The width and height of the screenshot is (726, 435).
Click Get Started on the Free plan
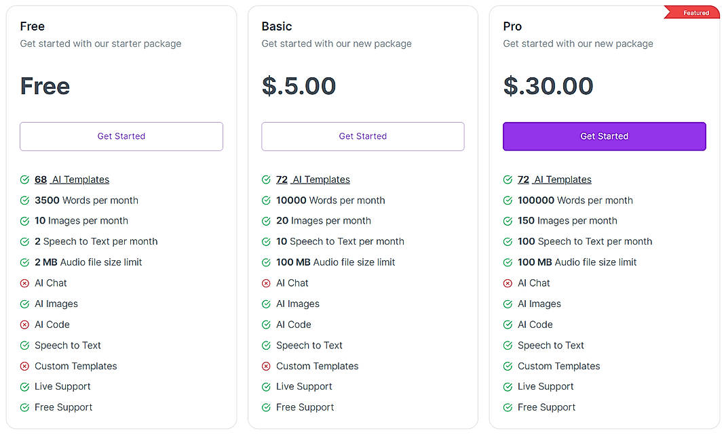121,136
